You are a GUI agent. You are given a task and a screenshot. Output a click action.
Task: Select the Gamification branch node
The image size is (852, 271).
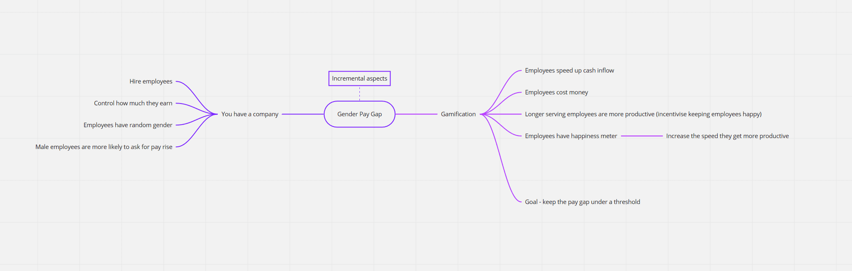[458, 114]
